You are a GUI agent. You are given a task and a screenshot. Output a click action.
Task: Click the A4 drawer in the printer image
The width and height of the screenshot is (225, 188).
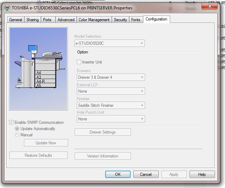[x=45, y=72]
